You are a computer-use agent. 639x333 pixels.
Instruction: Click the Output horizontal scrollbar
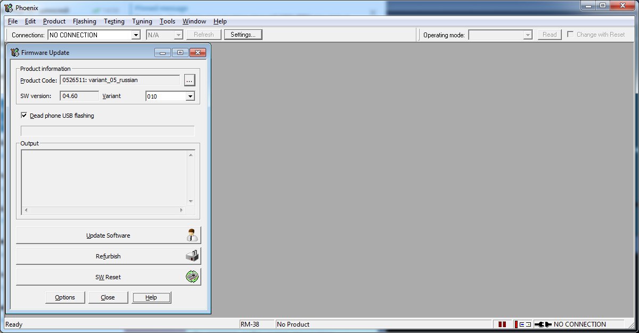[x=104, y=210]
